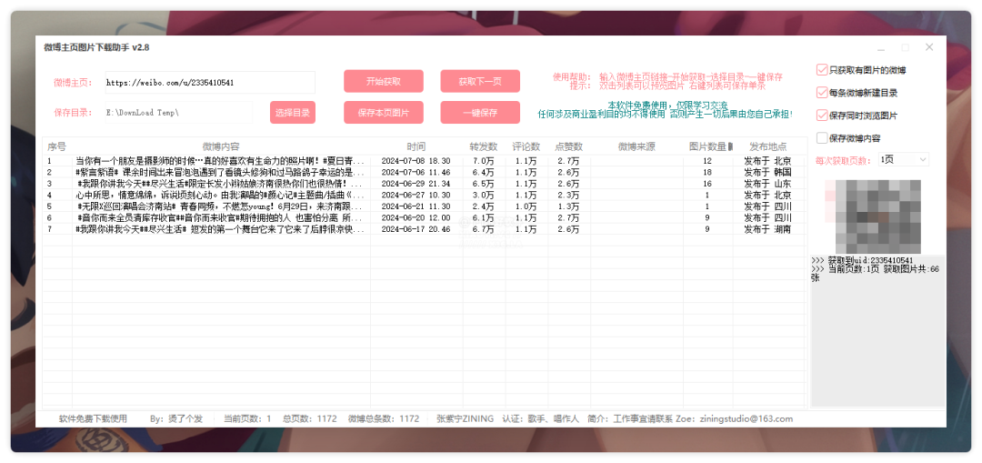Click the 图片数量 column header

pos(707,146)
